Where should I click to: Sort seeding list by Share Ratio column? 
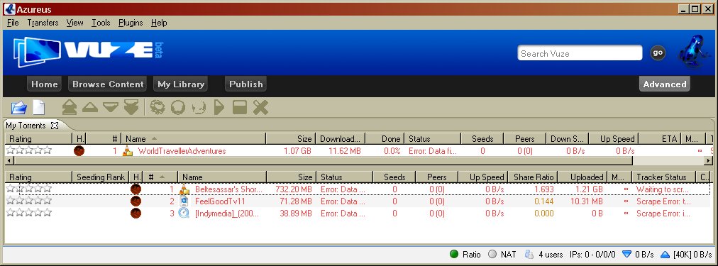point(533,177)
